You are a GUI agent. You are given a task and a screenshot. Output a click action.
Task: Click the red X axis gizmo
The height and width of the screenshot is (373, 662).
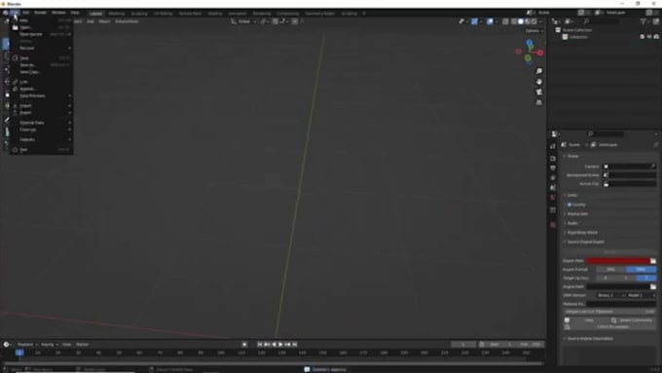pos(540,53)
